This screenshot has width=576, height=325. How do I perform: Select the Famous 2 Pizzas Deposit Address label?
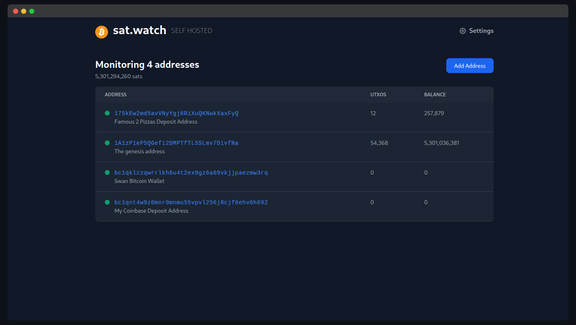[156, 122]
